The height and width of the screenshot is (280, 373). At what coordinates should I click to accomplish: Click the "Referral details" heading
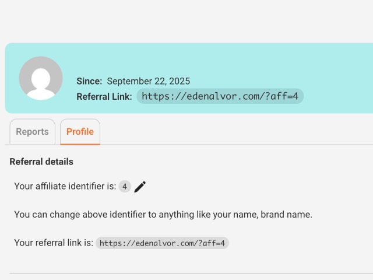[41, 162]
